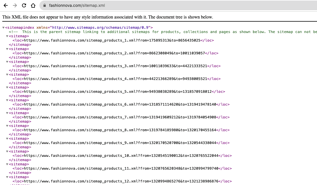The image size is (317, 185).
Task: Collapse the sitemap node containing sitemap_products_9
Action: (7, 139)
